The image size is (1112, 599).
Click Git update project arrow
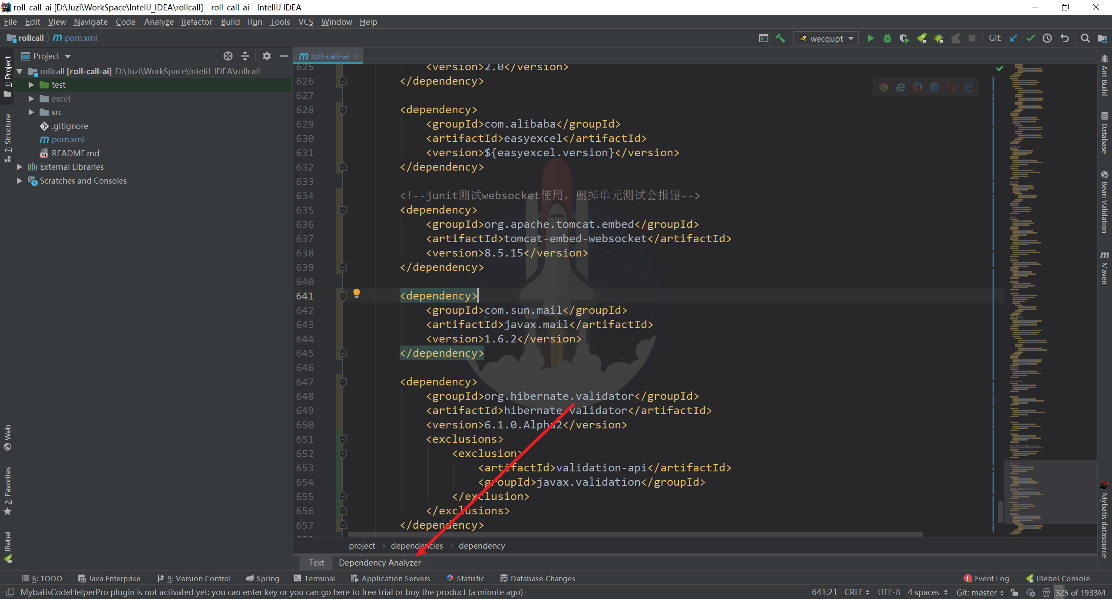point(1013,38)
